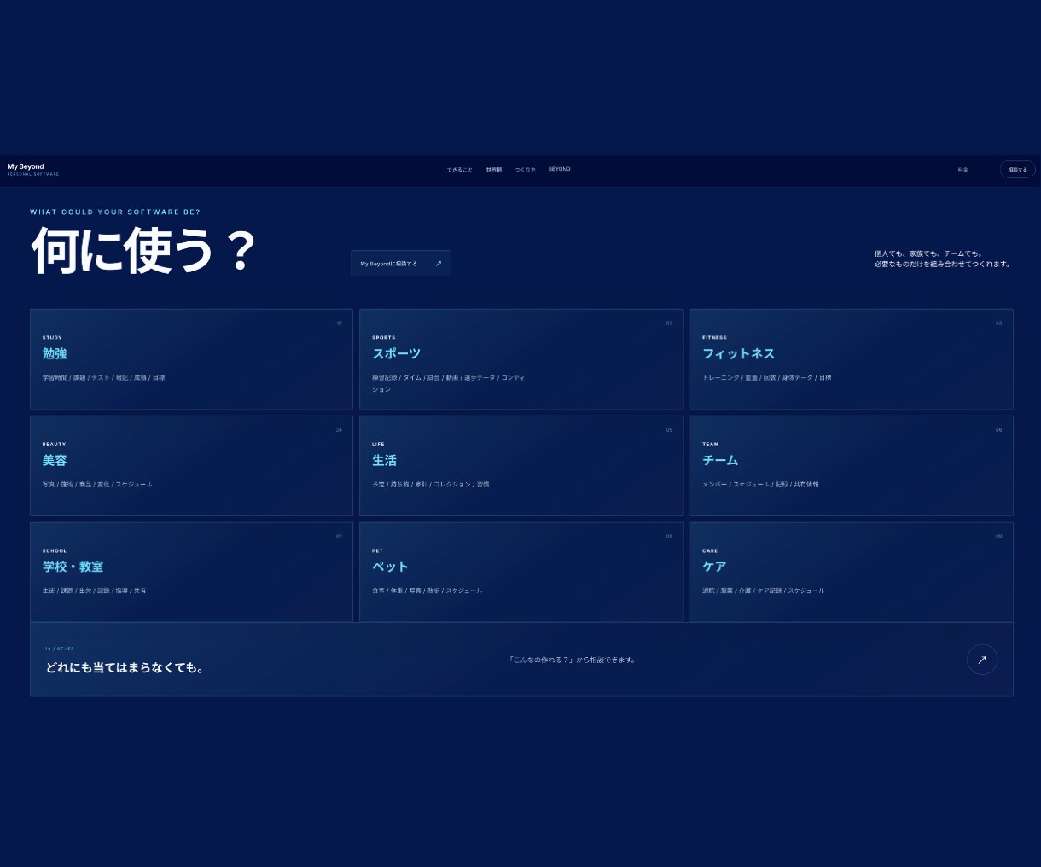This screenshot has width=1041, height=867.
Task: Open the 美容 BEAUTY card
Action: point(191,466)
